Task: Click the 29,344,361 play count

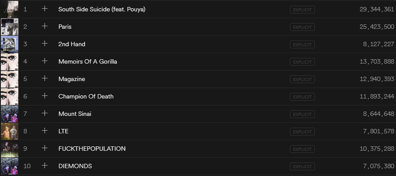Action: pos(377,9)
